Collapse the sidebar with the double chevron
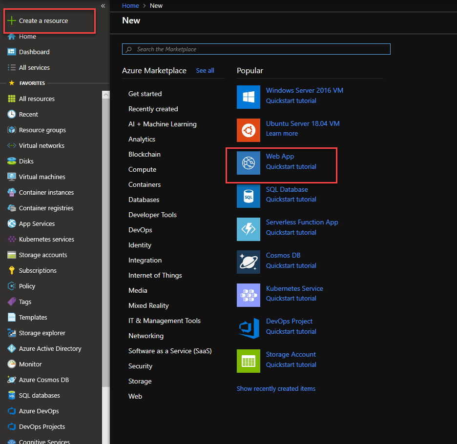Viewport: 457px width, 444px height. click(x=103, y=6)
